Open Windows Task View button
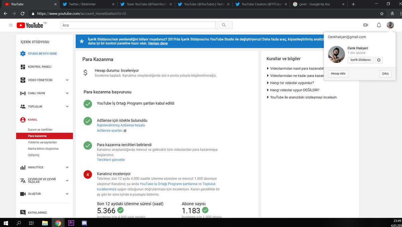 tap(31, 223)
